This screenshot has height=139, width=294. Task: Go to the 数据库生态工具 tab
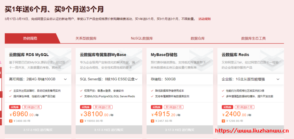click(254, 38)
